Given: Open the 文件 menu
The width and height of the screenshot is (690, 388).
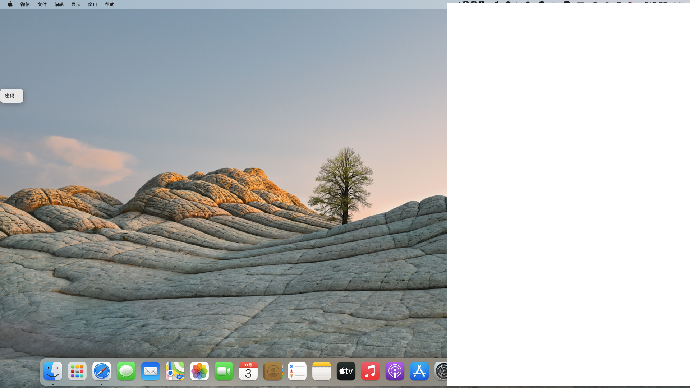Looking at the screenshot, I should tap(42, 4).
